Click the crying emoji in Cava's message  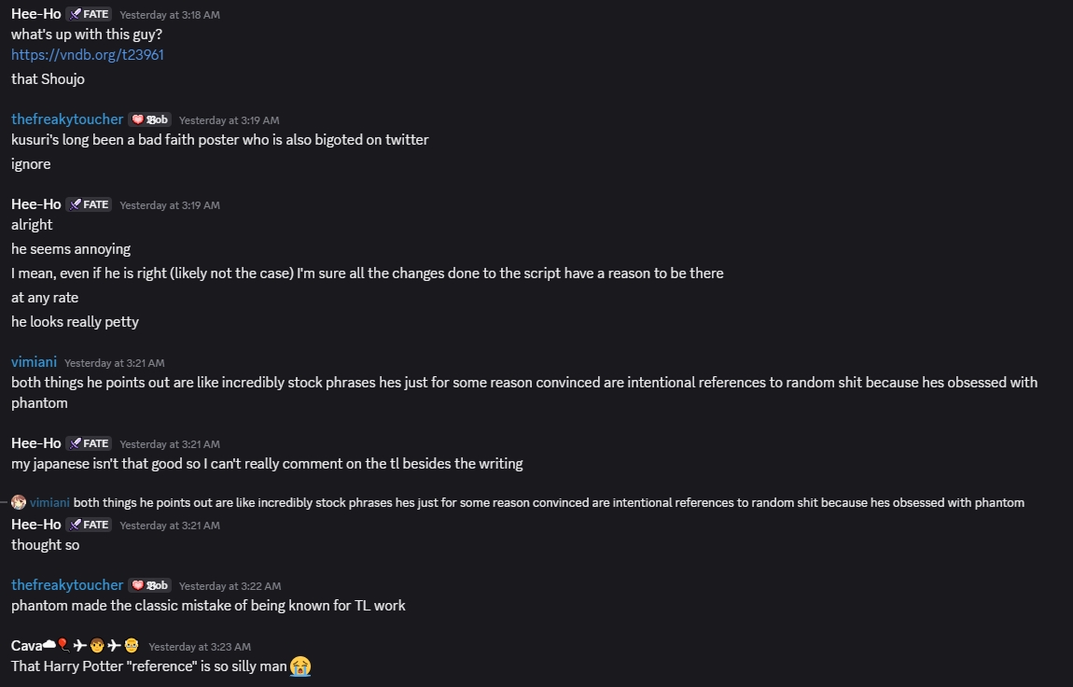(x=300, y=666)
